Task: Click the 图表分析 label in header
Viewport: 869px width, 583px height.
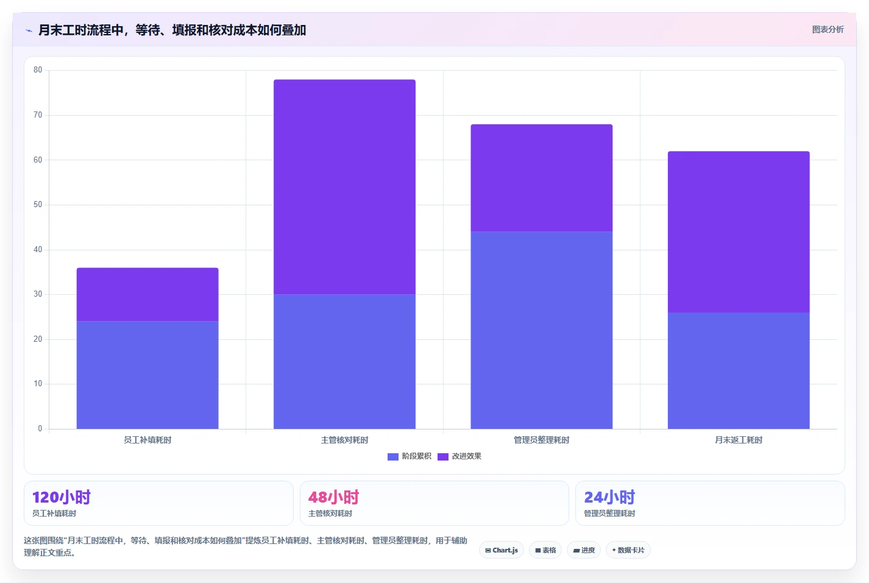Action: click(828, 29)
